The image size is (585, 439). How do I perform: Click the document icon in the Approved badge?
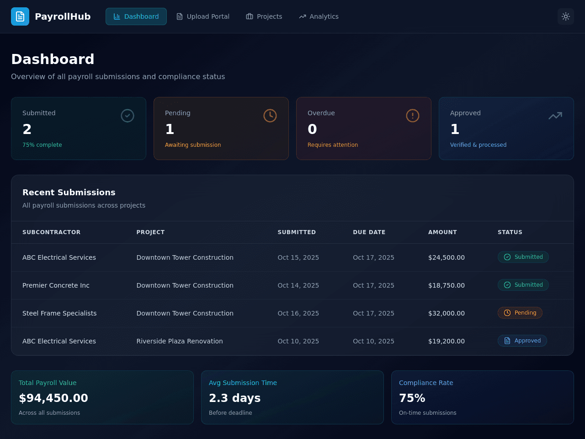507,341
